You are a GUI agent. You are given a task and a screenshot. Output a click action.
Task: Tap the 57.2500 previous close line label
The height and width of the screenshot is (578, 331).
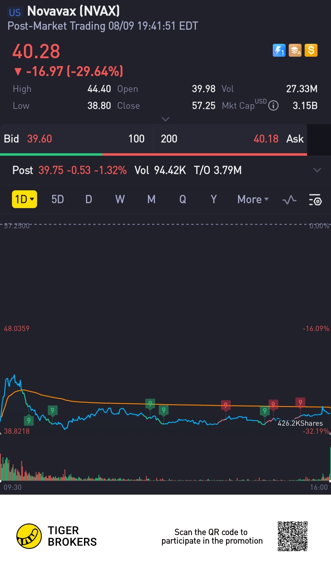[x=17, y=226]
